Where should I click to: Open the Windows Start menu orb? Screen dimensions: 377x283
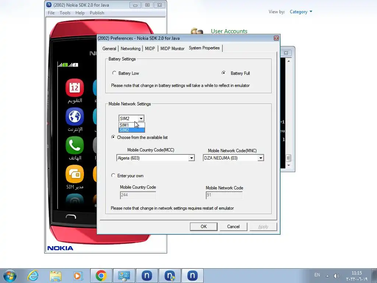[x=10, y=276]
